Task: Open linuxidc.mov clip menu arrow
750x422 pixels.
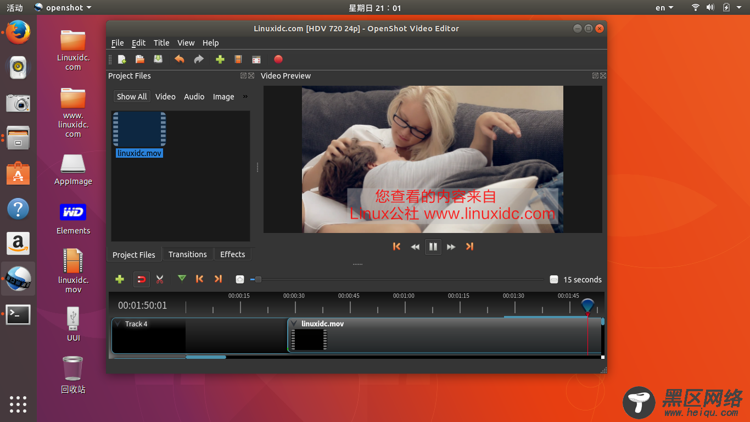Action: (294, 324)
